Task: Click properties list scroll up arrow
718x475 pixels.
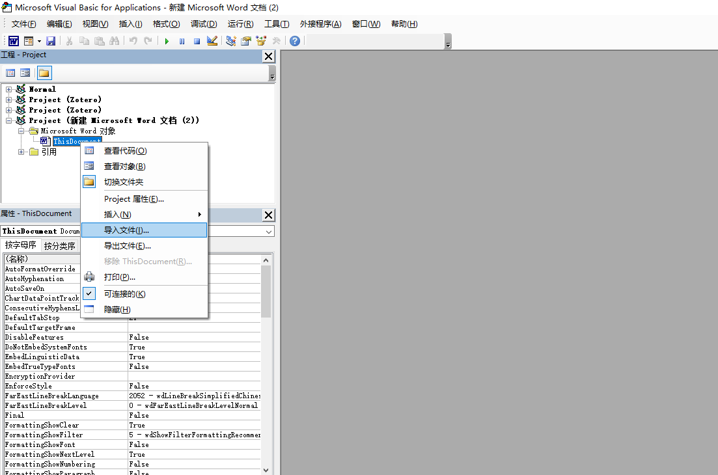Action: tap(266, 260)
